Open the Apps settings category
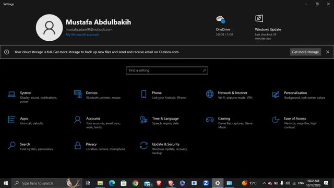 [x=26, y=121]
